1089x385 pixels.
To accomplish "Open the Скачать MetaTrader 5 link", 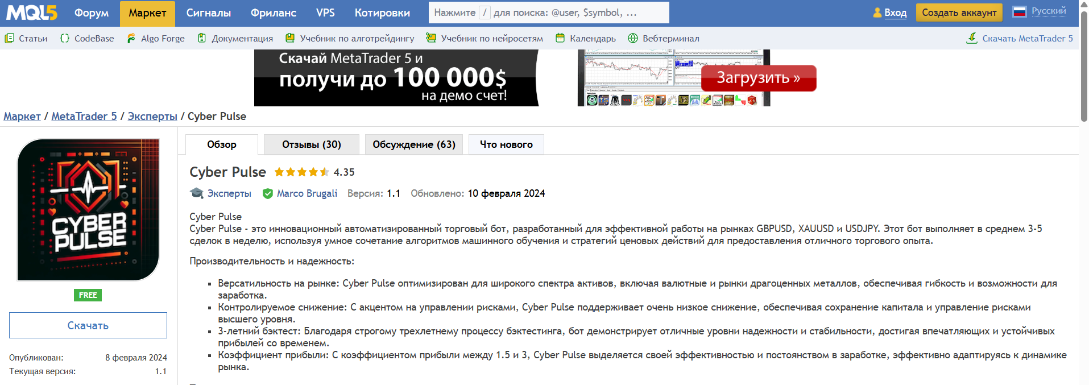I will click(x=1028, y=39).
